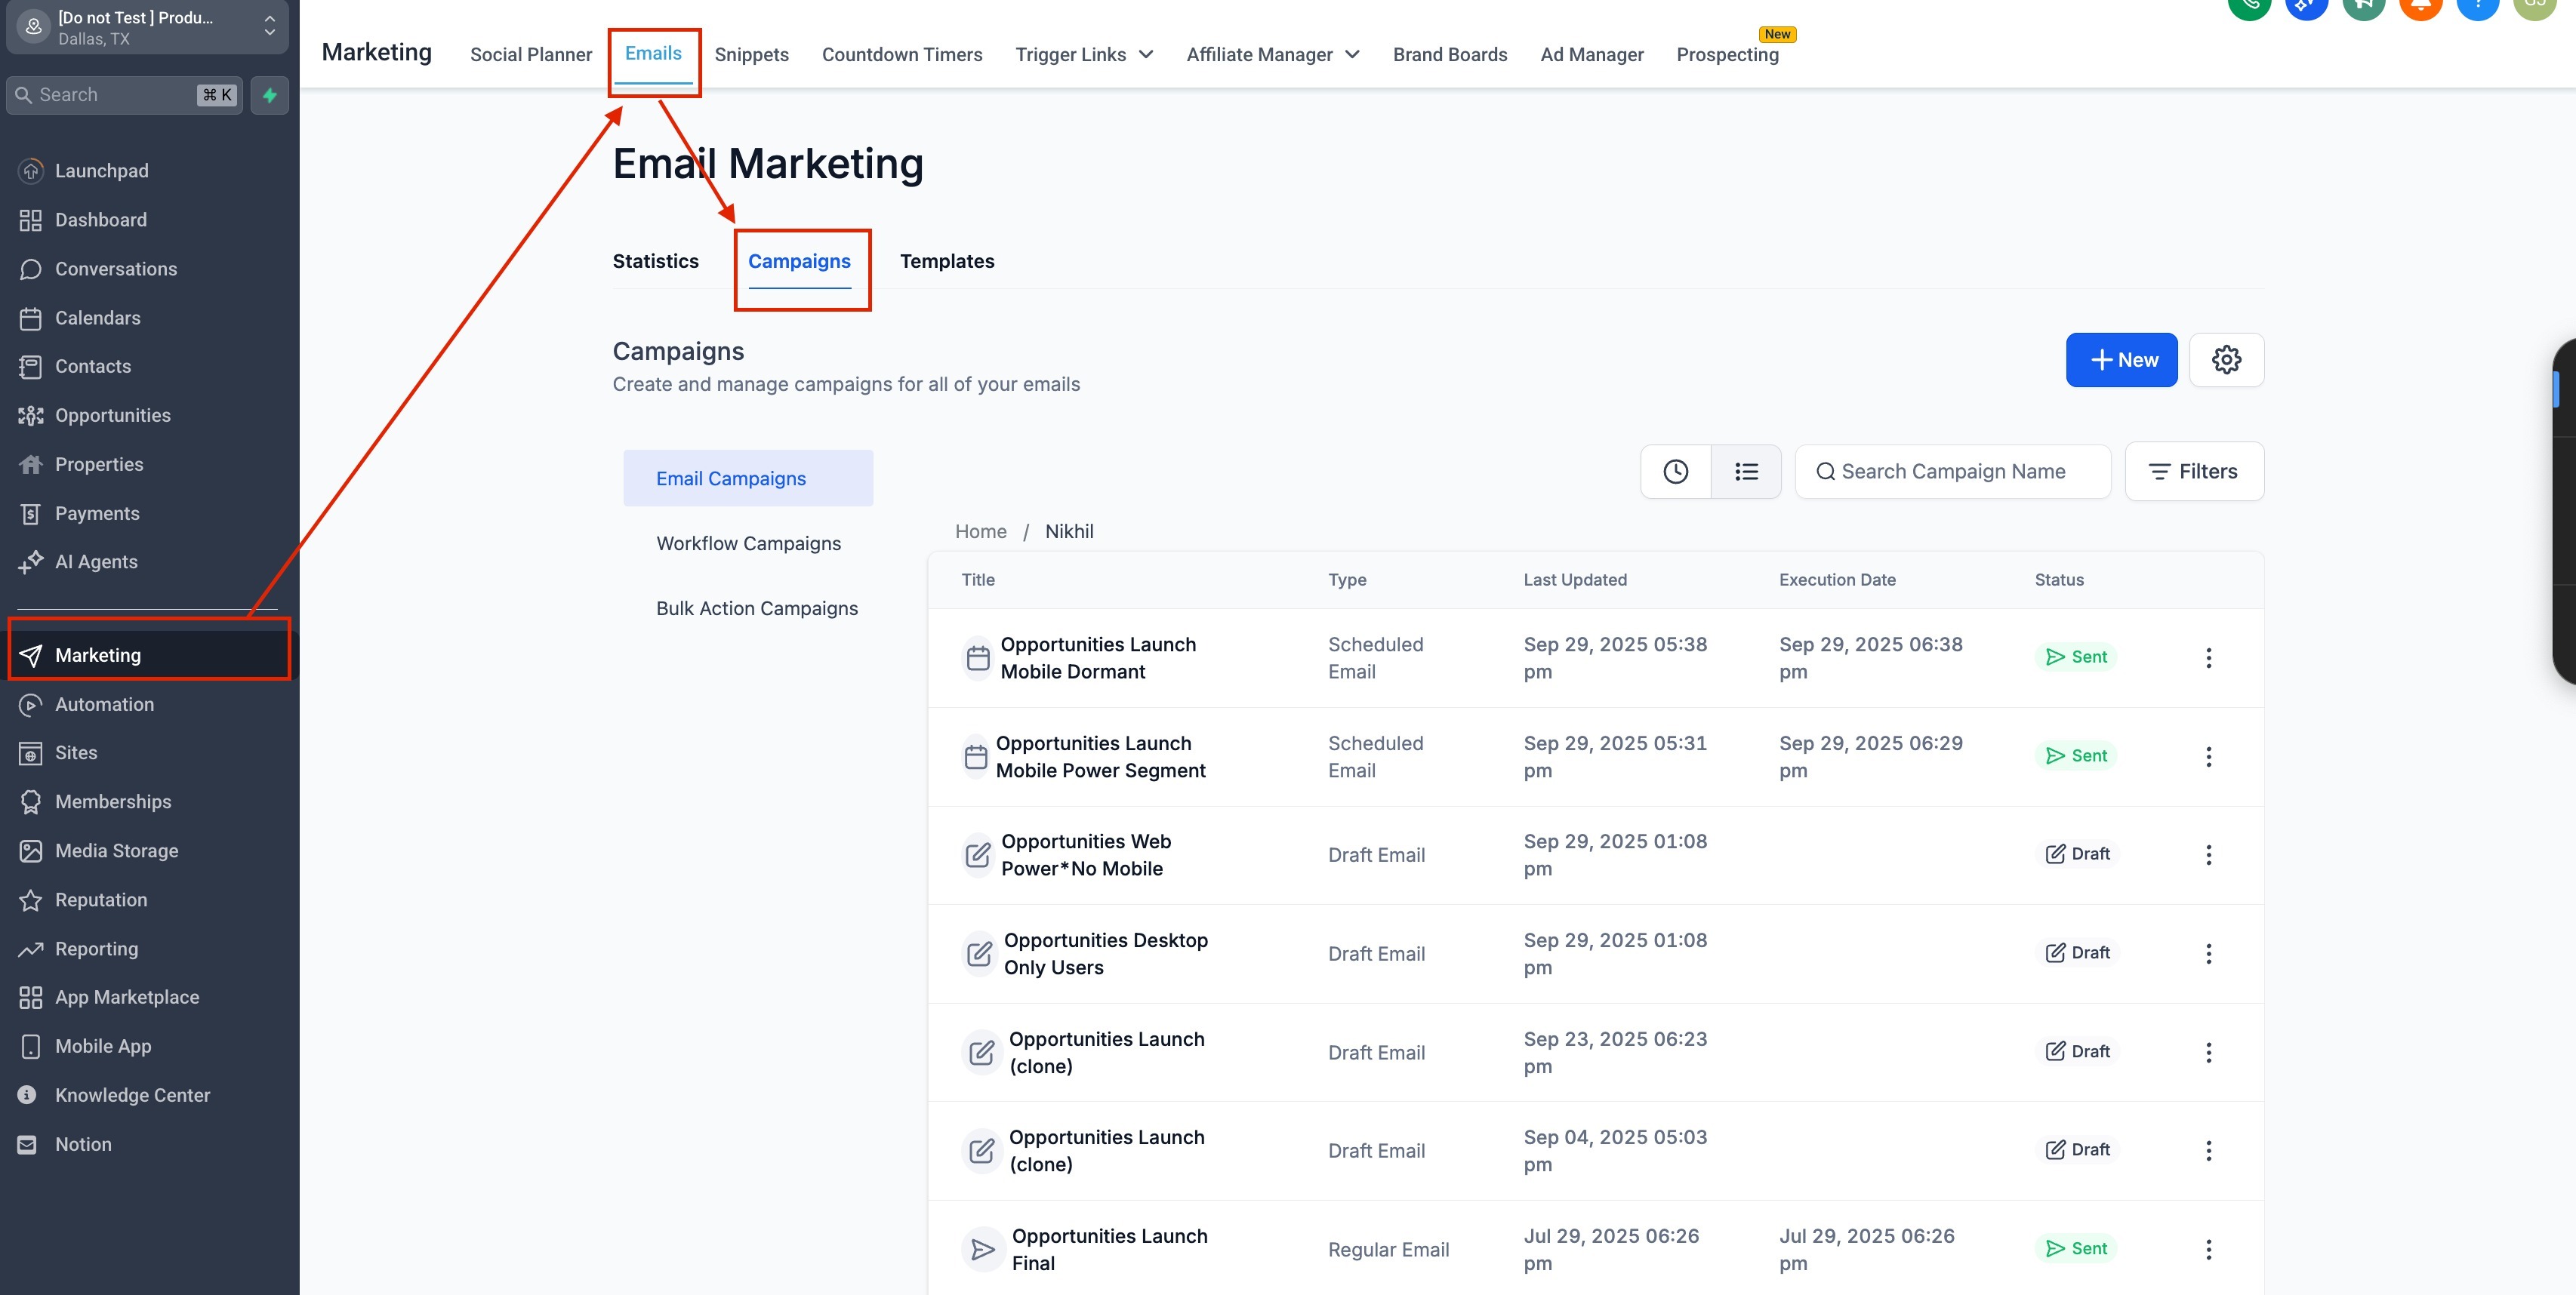Open the Statistics tab

coord(655,262)
